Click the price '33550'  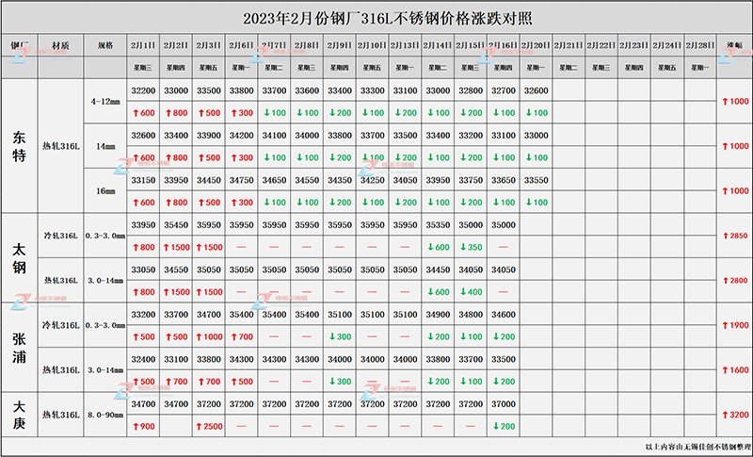[536, 180]
